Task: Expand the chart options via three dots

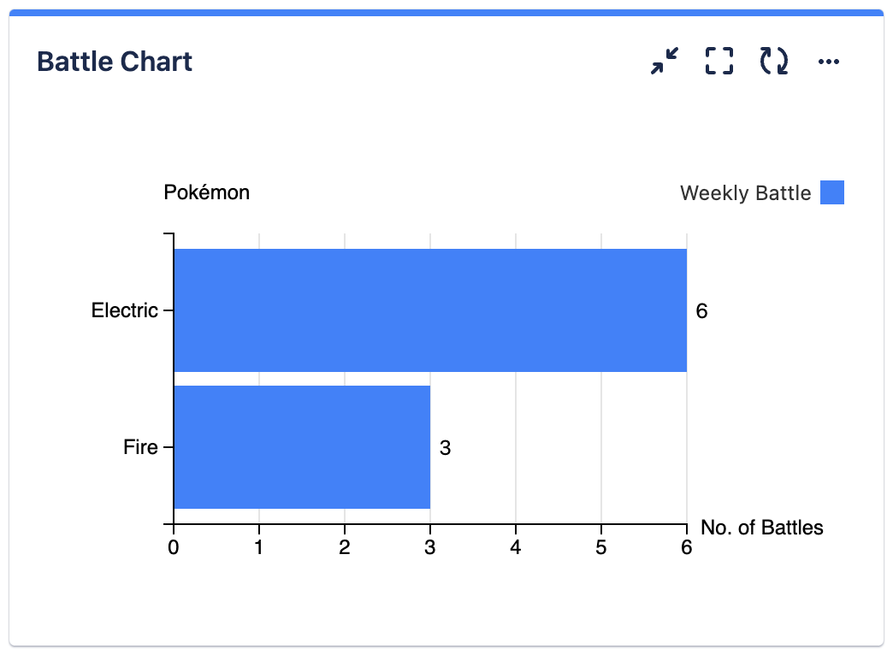Action: click(x=828, y=61)
